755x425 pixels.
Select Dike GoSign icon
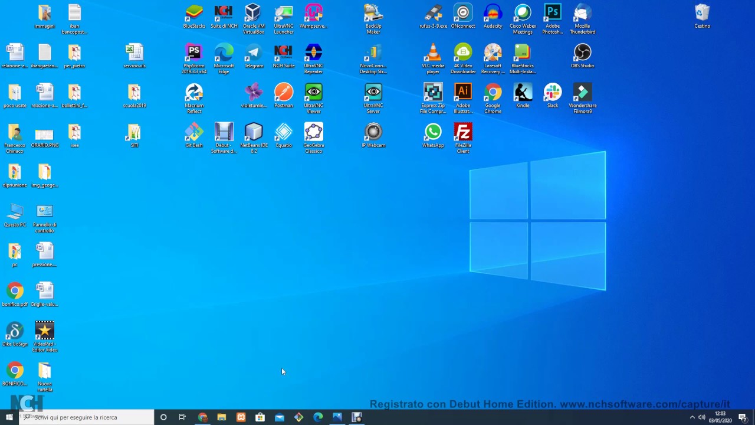(15, 335)
